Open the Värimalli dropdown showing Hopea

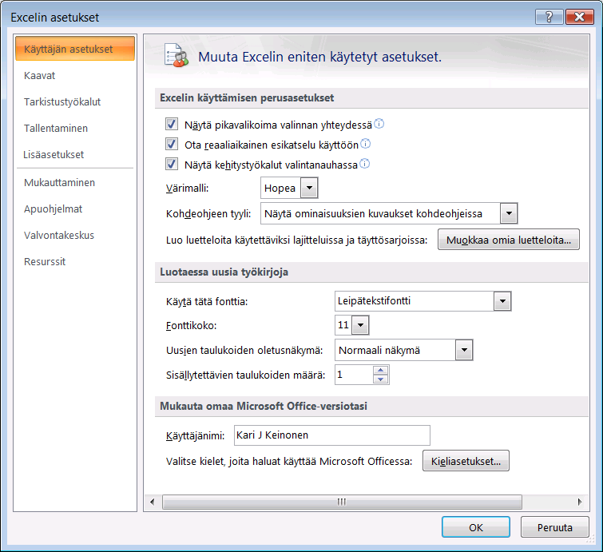tap(309, 188)
